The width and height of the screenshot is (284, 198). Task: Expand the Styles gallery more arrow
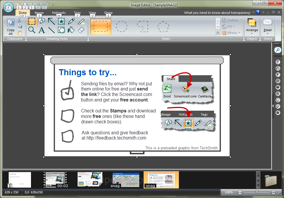pos(218,33)
